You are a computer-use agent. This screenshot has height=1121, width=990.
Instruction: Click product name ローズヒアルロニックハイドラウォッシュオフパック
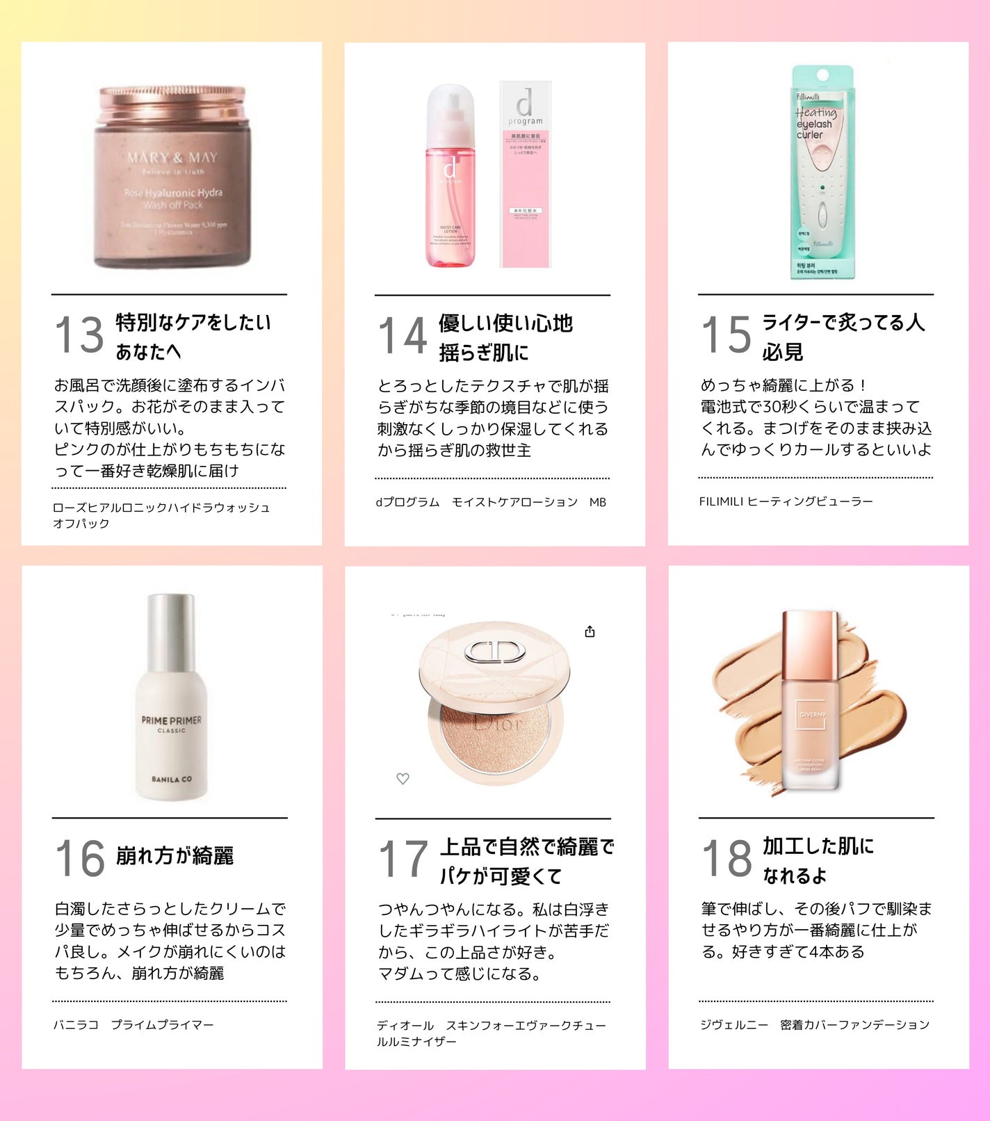161,515
